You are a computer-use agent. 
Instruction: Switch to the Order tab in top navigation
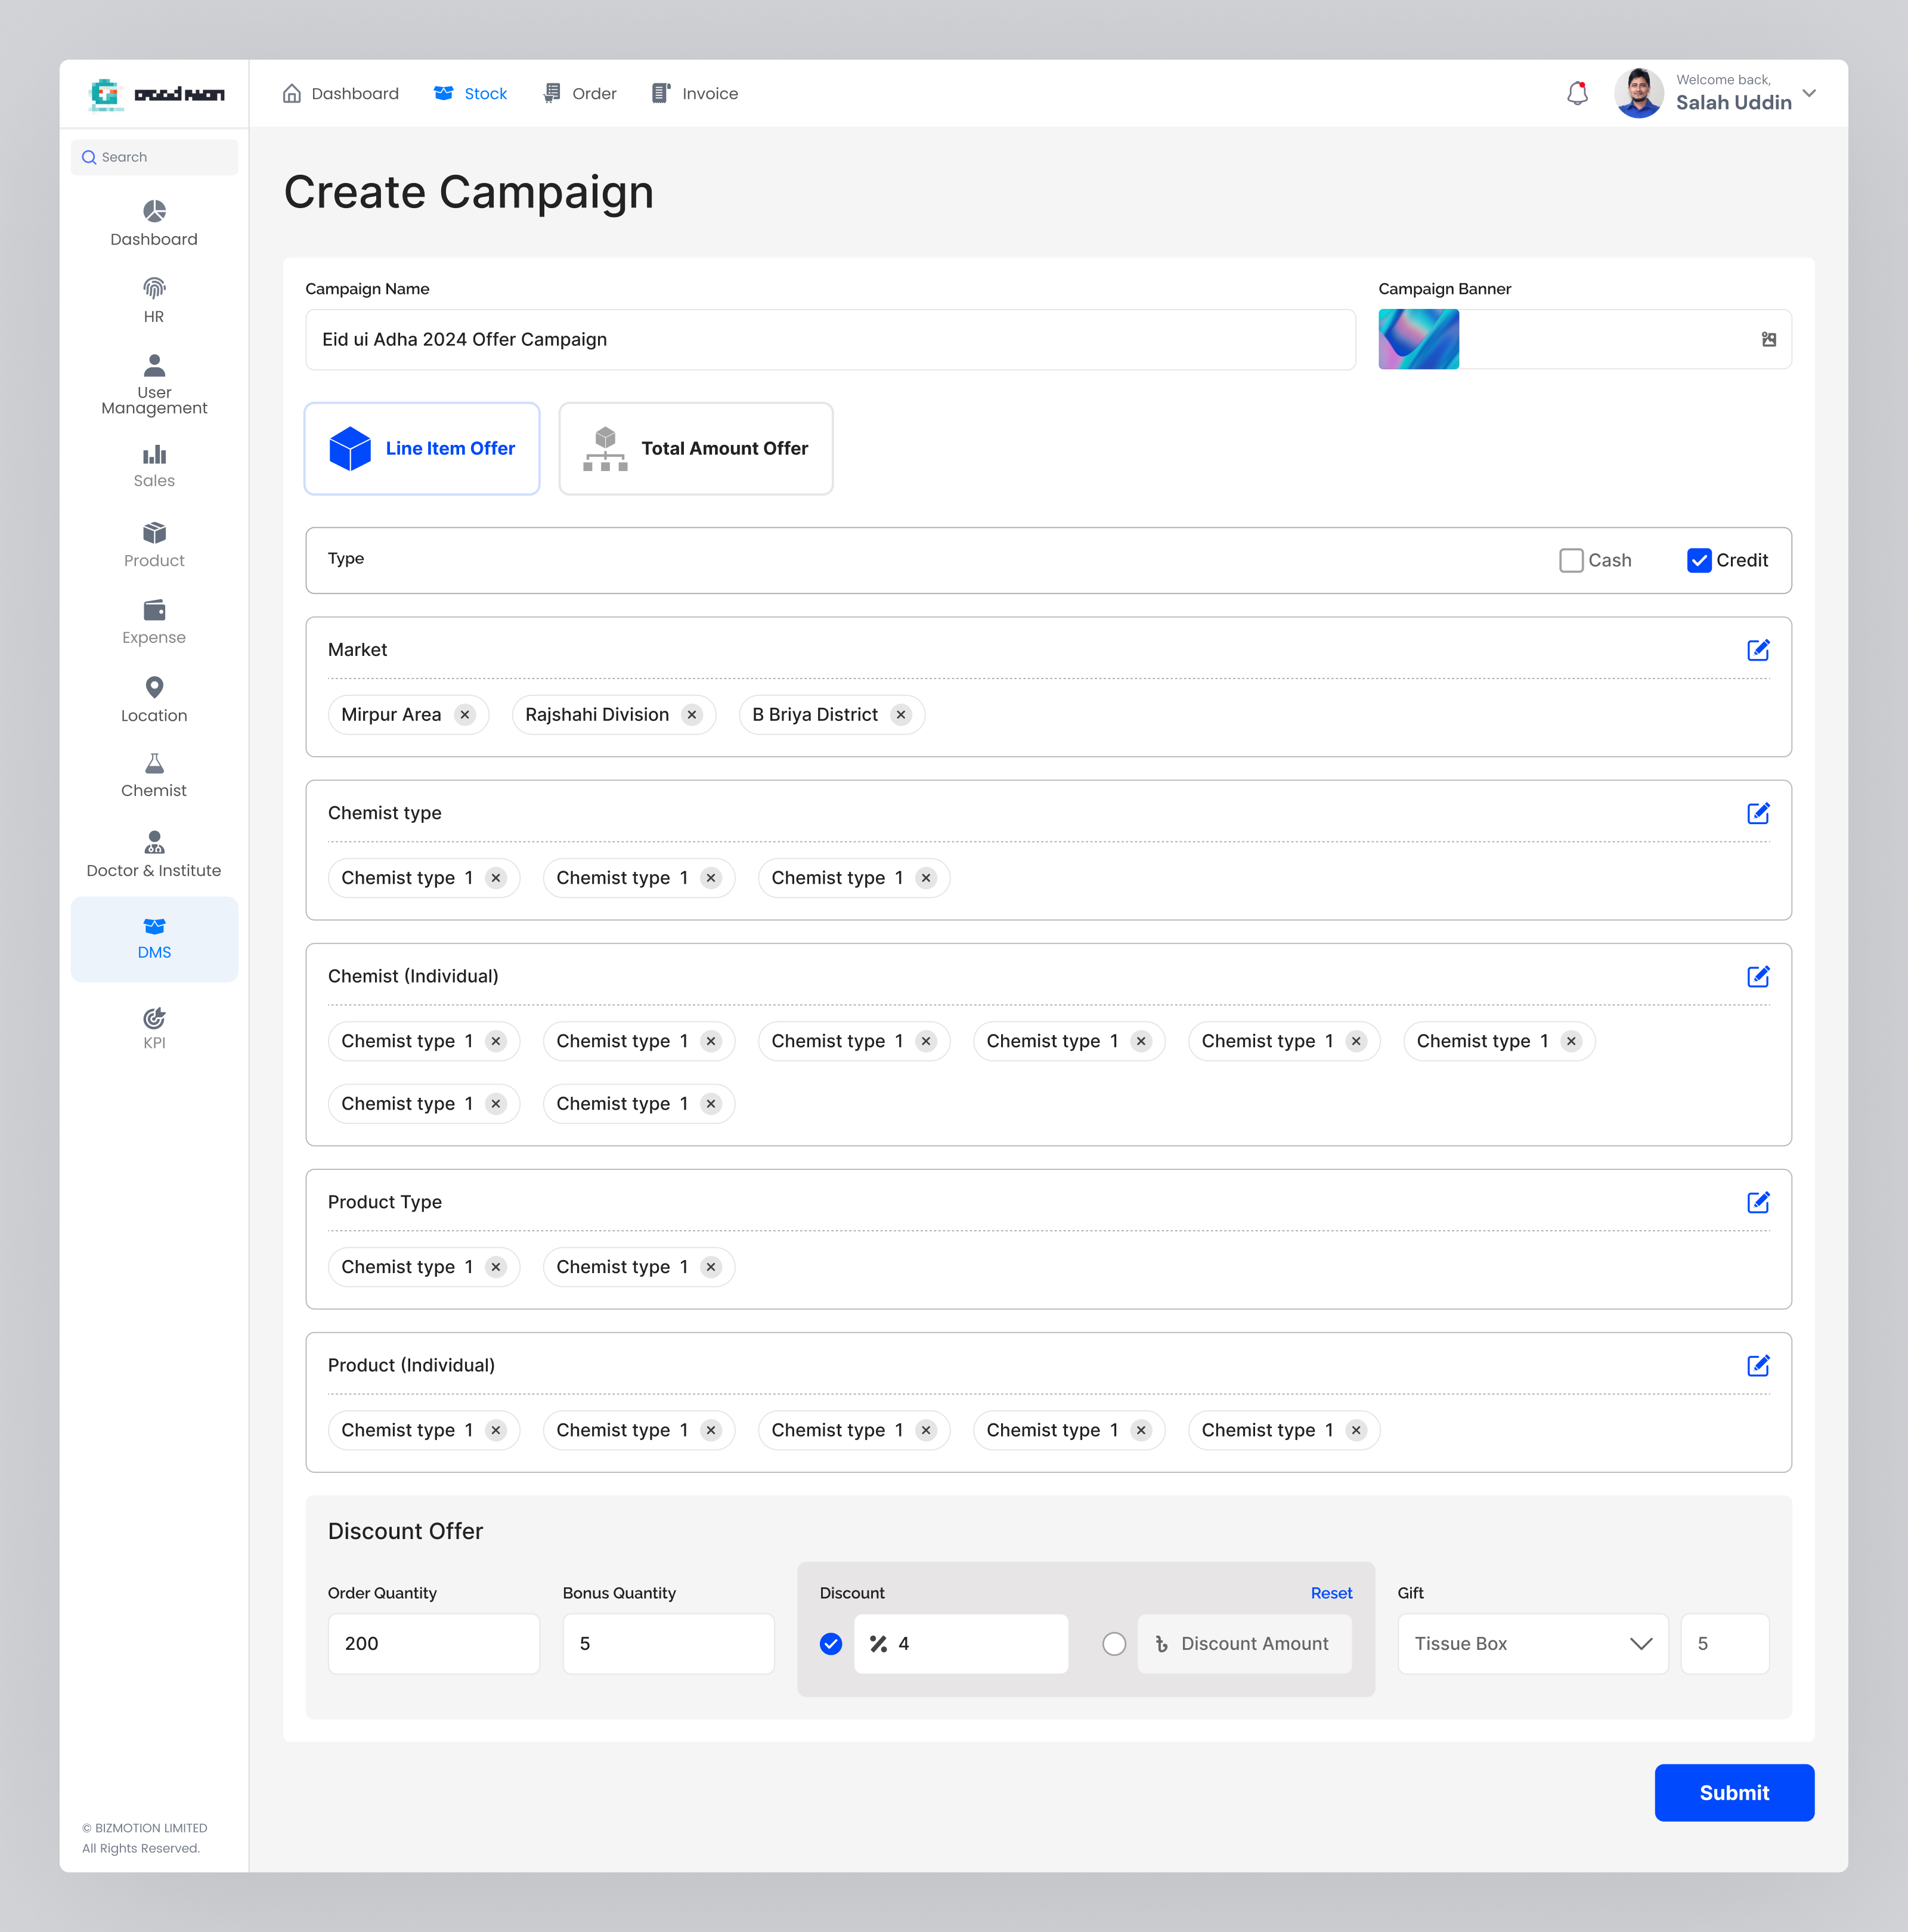579,93
